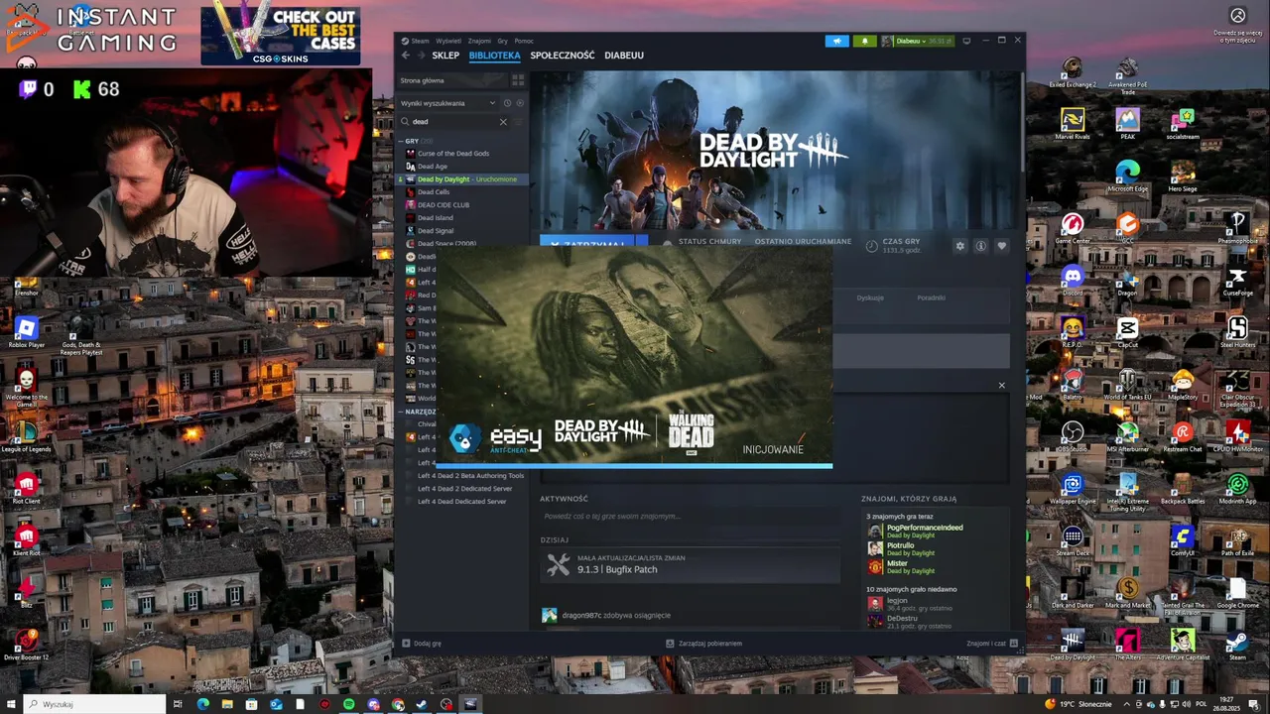Open Roblox Player desktop shortcut
The width and height of the screenshot is (1270, 714).
click(x=26, y=332)
